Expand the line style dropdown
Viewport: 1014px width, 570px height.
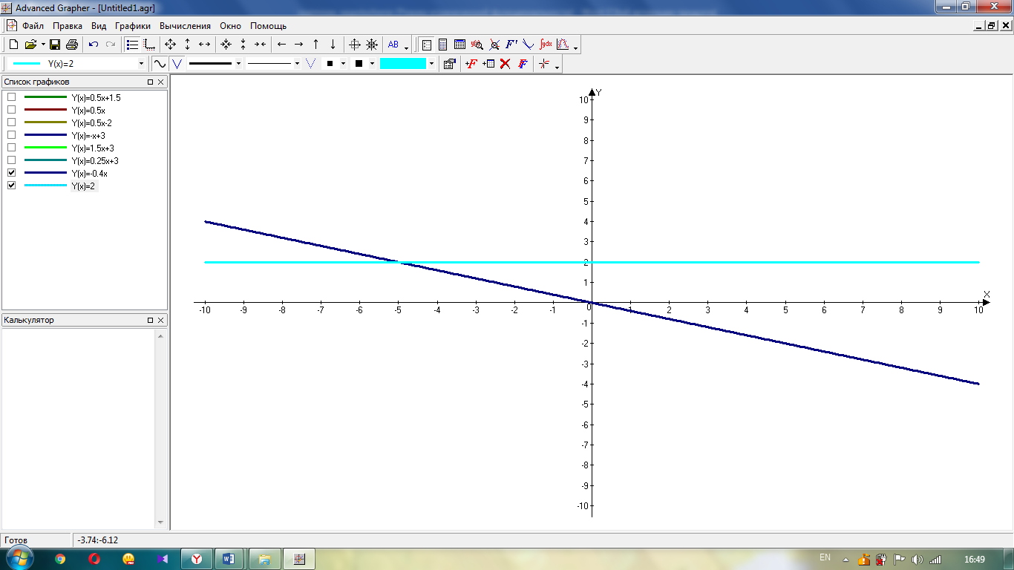(x=297, y=64)
